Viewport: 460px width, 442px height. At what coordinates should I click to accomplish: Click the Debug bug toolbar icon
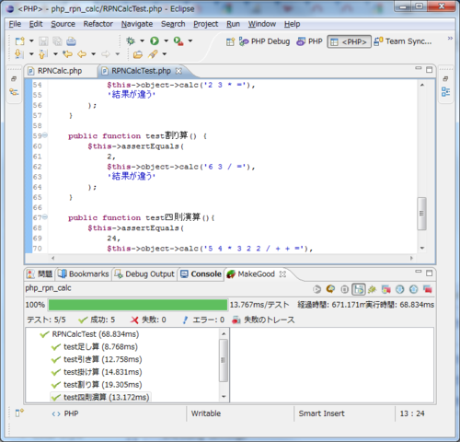tap(131, 41)
